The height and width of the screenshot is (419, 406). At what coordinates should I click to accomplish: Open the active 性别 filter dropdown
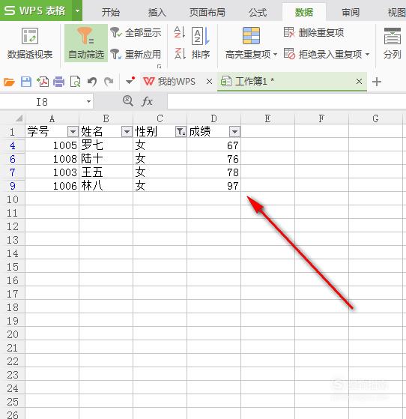[x=181, y=131]
